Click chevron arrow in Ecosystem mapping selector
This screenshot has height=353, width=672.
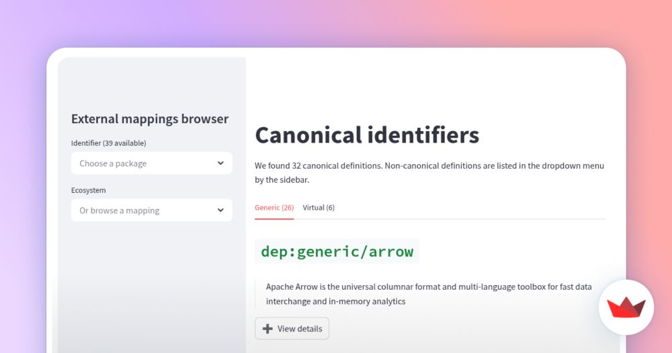(220, 210)
